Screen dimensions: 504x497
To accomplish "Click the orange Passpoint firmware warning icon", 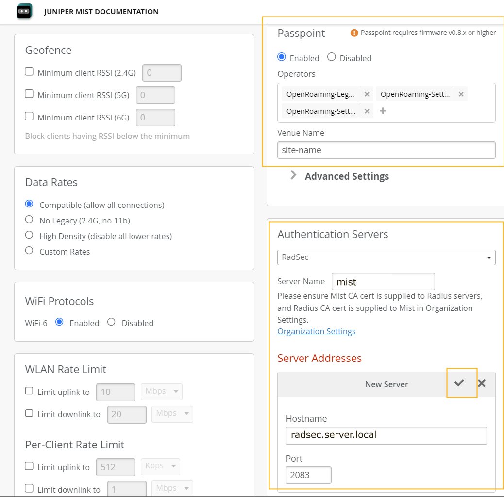I will 354,33.
